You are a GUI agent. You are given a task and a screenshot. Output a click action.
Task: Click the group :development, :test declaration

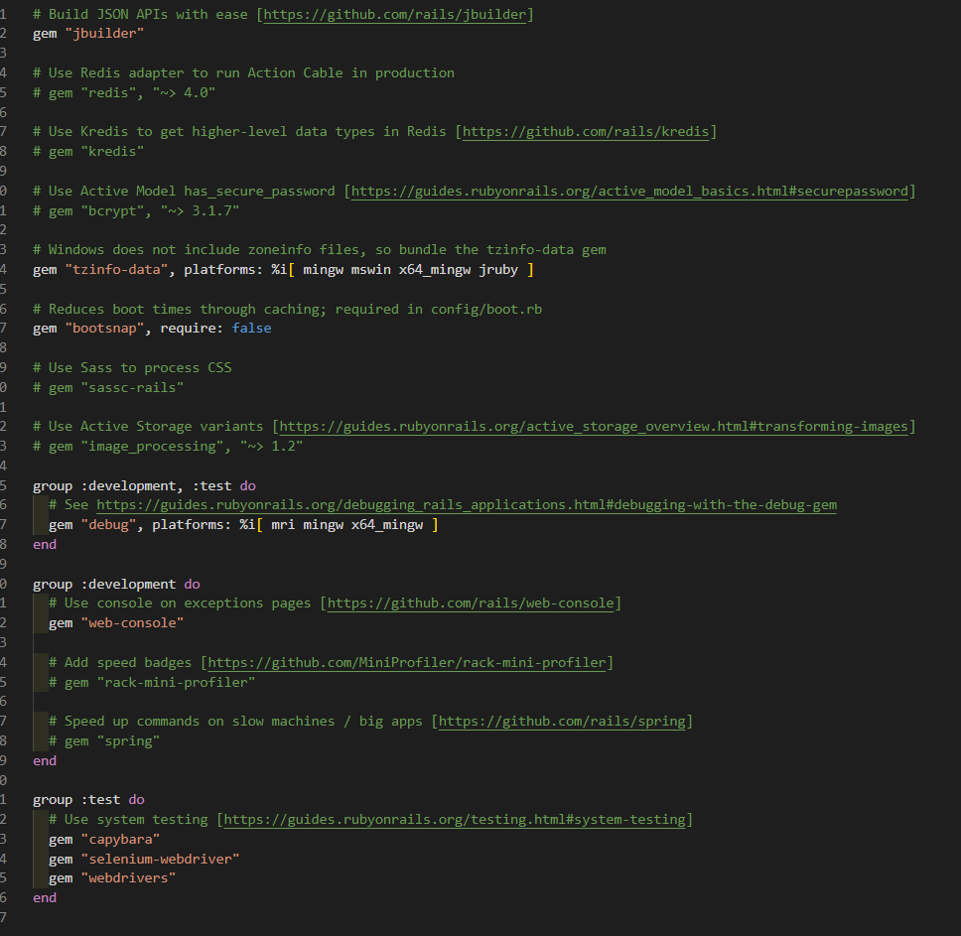point(134,484)
